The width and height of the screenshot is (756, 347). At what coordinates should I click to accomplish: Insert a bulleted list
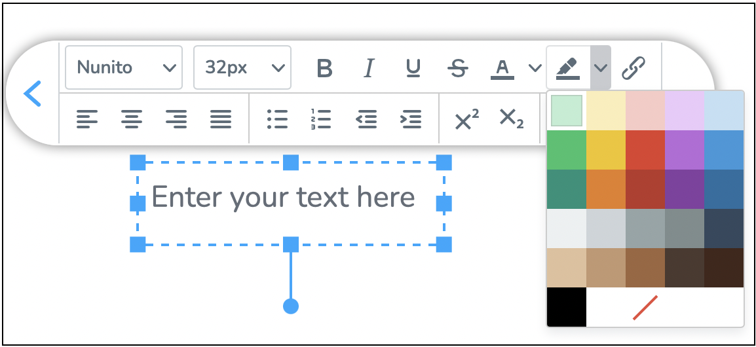278,119
